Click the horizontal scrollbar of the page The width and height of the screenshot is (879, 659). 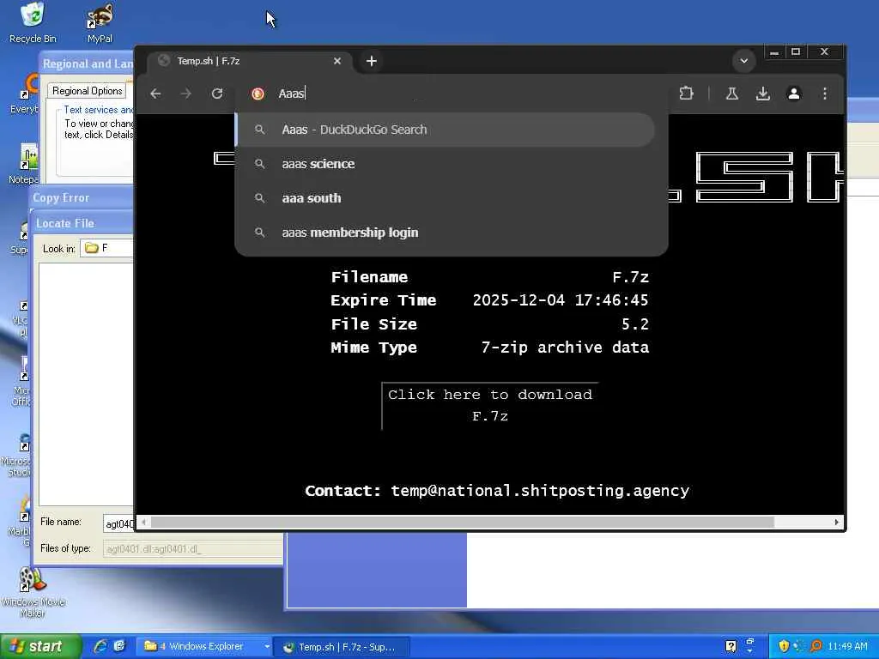[463, 523]
